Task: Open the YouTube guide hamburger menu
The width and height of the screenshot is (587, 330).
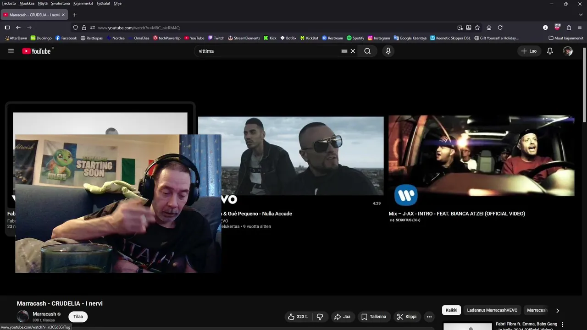Action: coord(11,51)
